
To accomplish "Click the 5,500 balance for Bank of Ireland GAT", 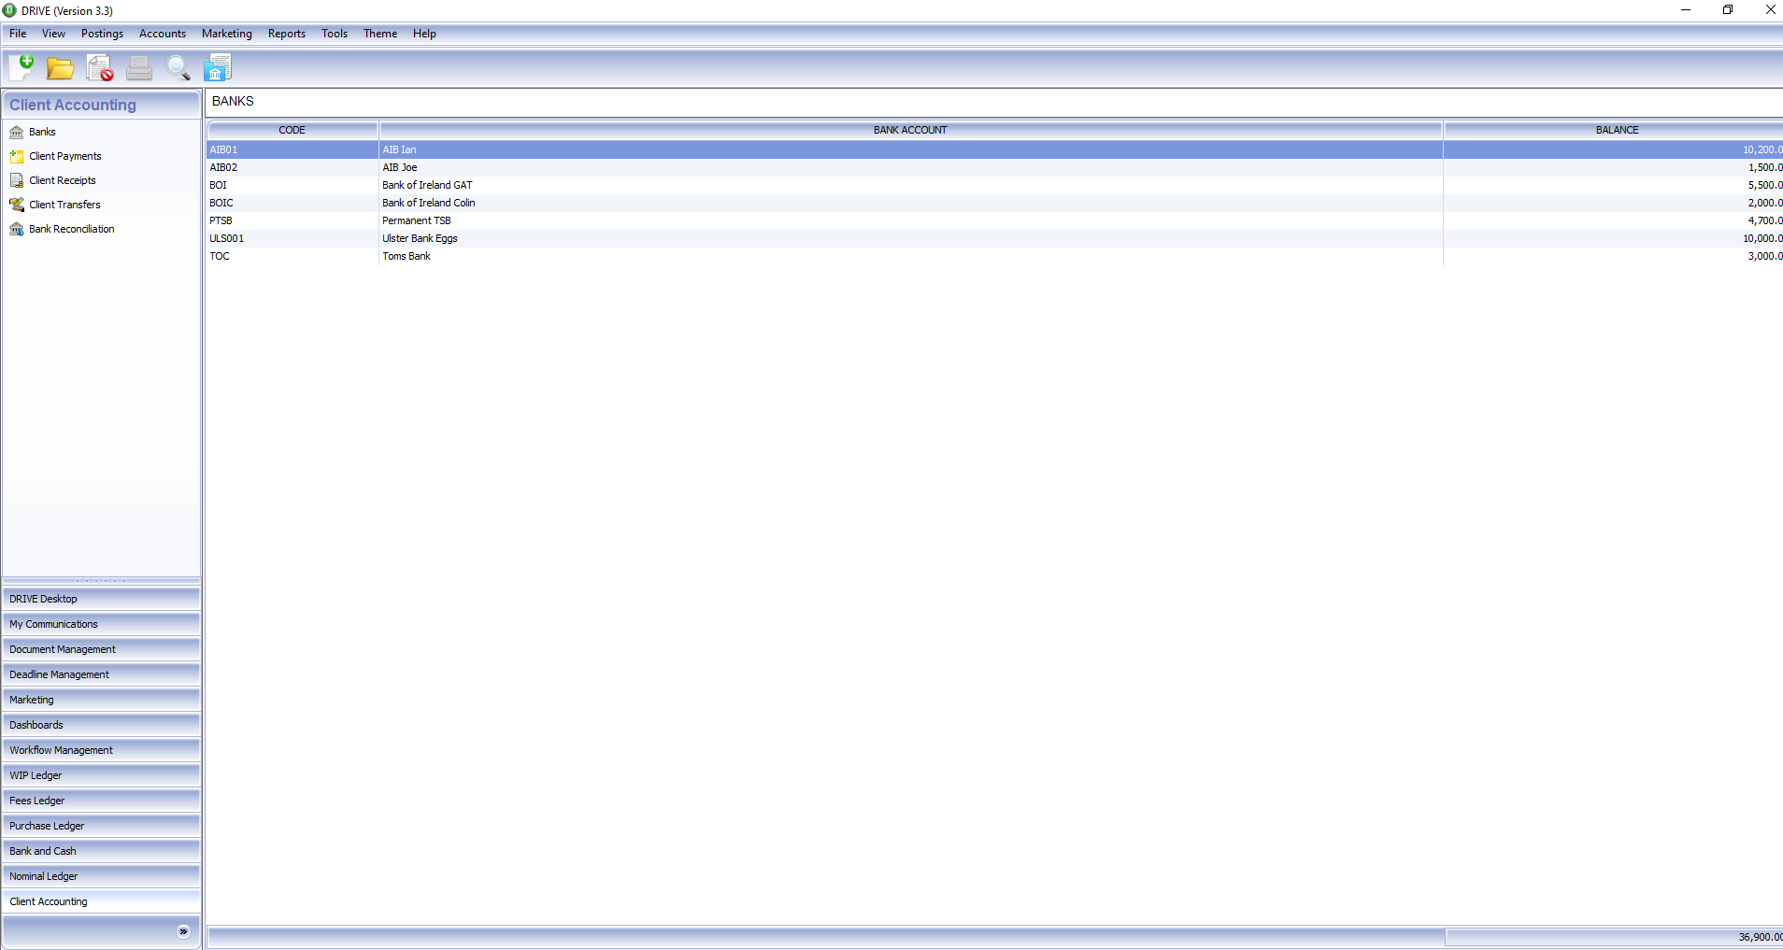I will (1765, 185).
